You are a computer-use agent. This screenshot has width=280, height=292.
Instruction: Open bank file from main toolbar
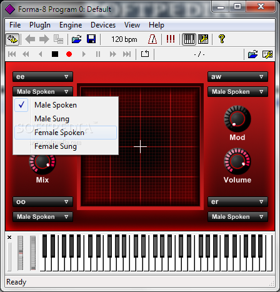pyautogui.click(x=76, y=39)
